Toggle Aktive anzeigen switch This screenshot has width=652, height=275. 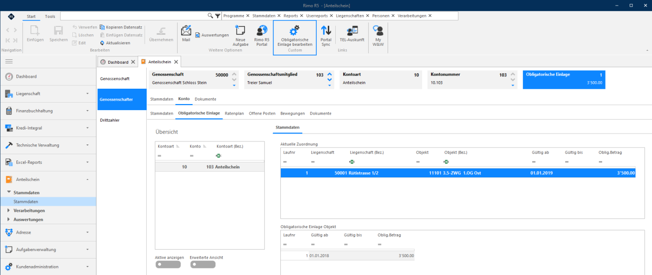[168, 265]
